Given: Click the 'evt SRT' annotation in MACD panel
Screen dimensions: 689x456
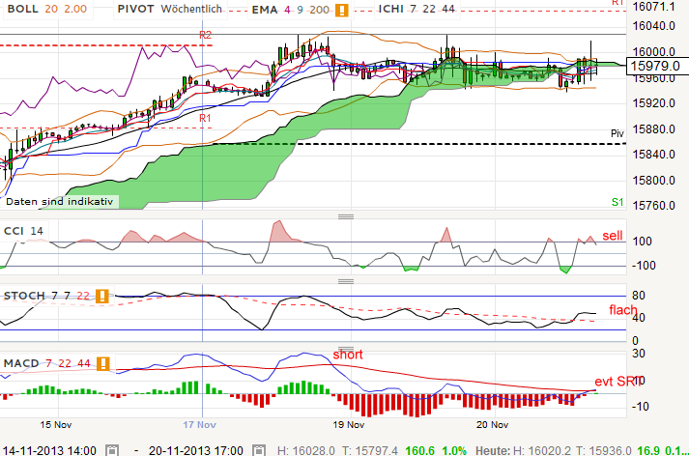Looking at the screenshot, I should click(x=616, y=382).
